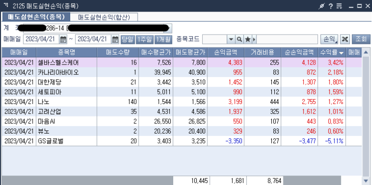Sort by the 수익률 column header arrow
372x185 pixels.
click(341, 52)
